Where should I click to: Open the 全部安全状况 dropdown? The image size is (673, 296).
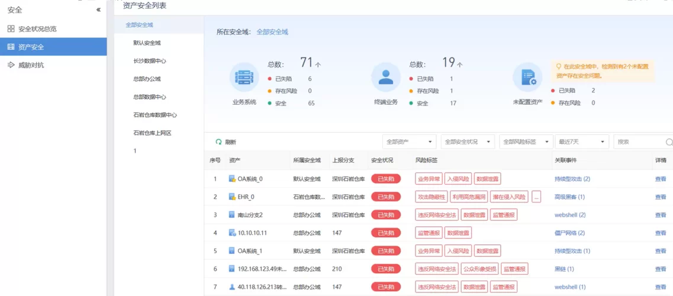[468, 141]
